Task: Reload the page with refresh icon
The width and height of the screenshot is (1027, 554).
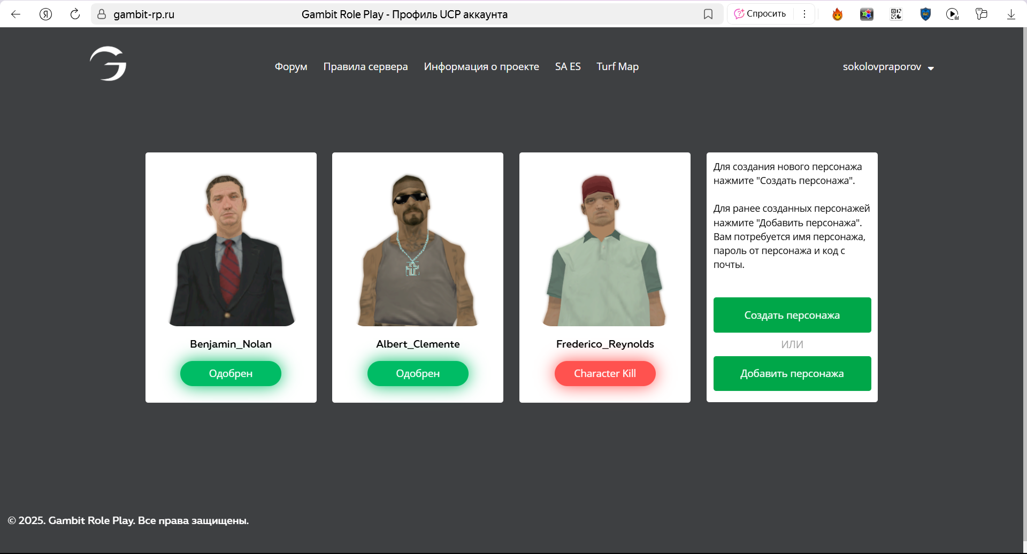Action: [75, 14]
